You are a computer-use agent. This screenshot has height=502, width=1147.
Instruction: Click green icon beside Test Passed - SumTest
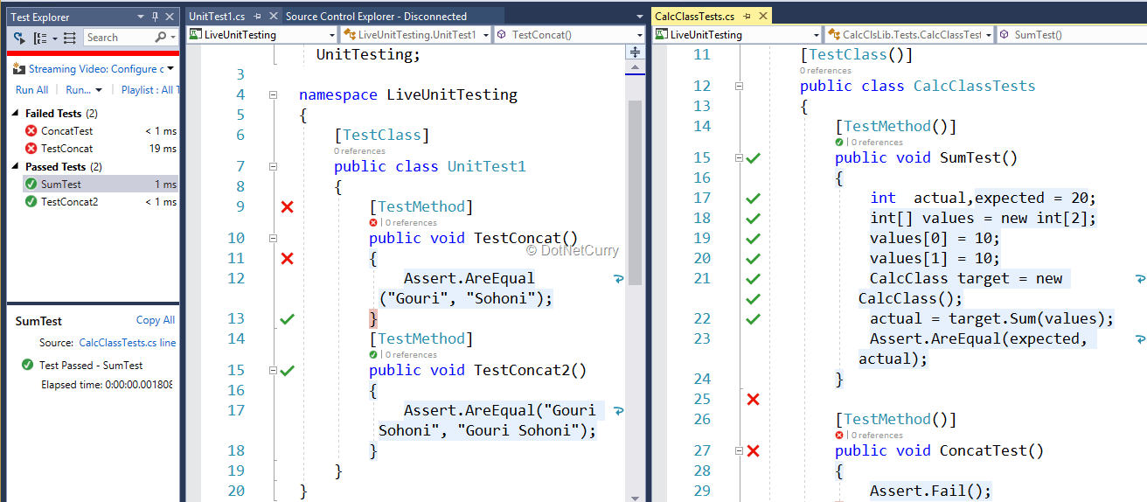click(28, 365)
